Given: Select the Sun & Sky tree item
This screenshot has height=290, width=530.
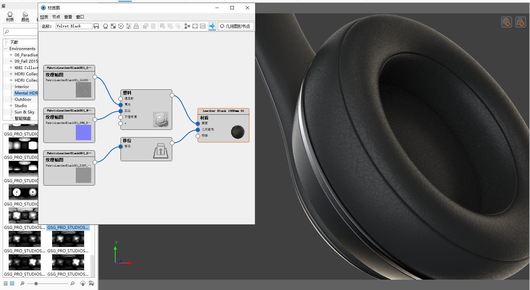Looking at the screenshot, I should tap(24, 112).
